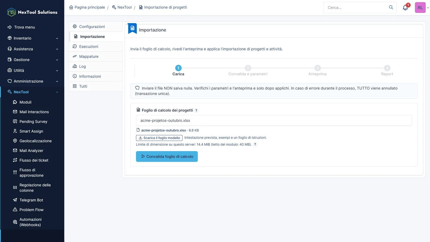Switch to the Configurazioni tab

coord(96,27)
